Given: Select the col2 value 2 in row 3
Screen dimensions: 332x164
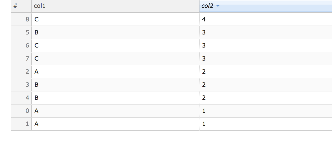Looking at the screenshot, I should (204, 85).
